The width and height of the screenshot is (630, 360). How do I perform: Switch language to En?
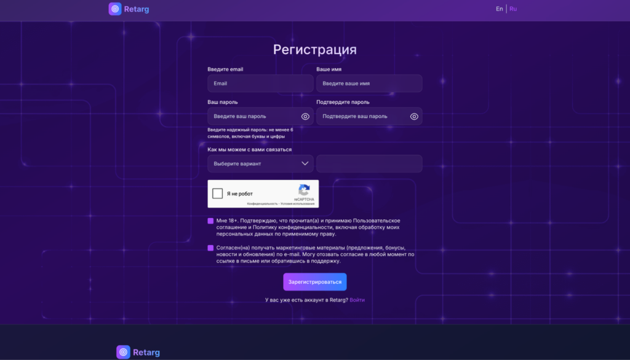tap(499, 9)
